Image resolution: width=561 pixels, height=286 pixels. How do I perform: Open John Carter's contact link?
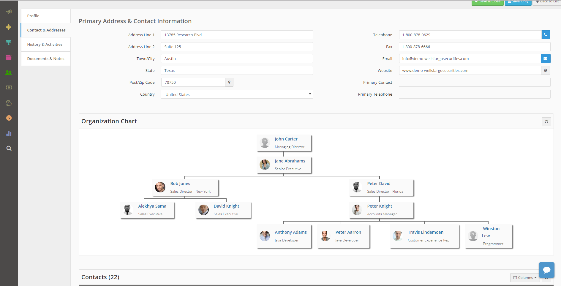286,139
